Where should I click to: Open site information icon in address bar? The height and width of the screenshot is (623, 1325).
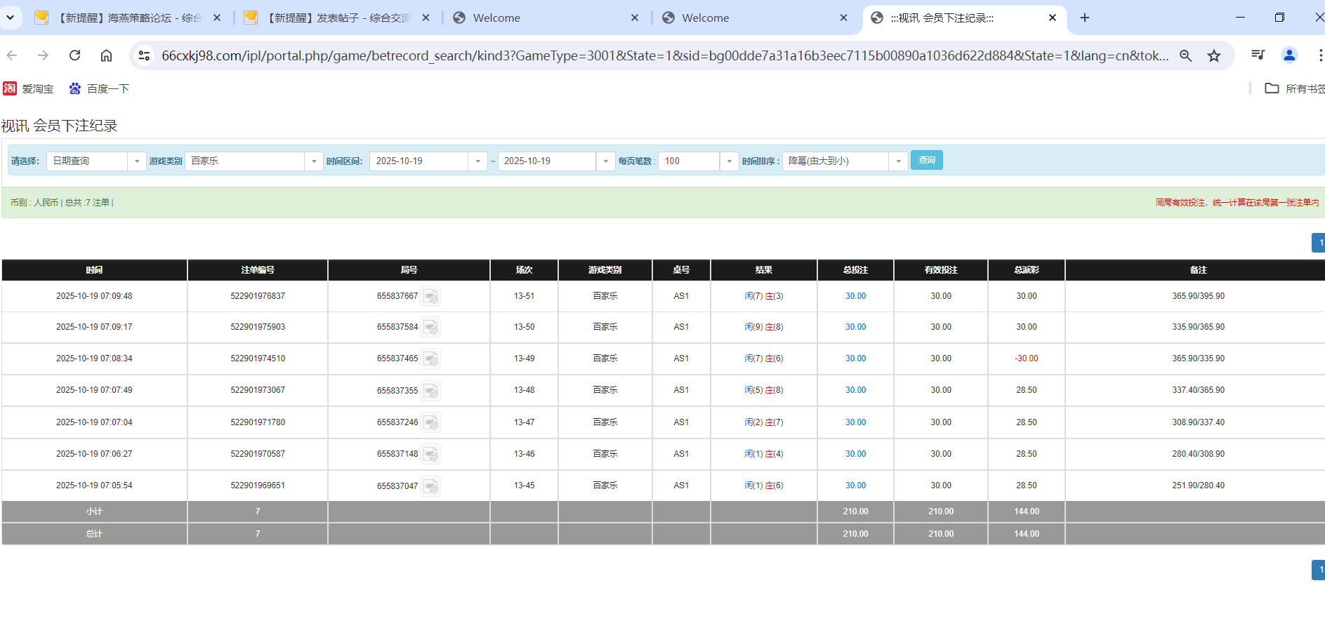[x=144, y=55]
